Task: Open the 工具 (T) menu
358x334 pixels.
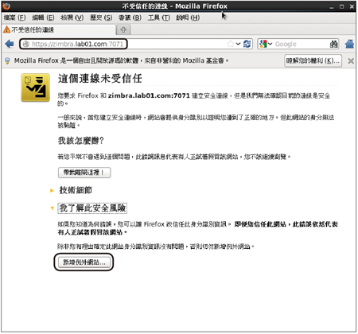Action: [x=159, y=17]
